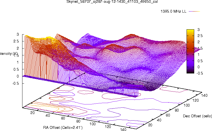Select the legend entry 1395.0 MHz LL
This screenshot has height=131, width=212.
[x=173, y=12]
